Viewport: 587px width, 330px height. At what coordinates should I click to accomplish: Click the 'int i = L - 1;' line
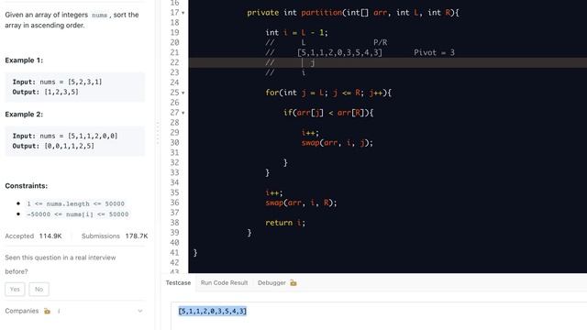tap(297, 33)
